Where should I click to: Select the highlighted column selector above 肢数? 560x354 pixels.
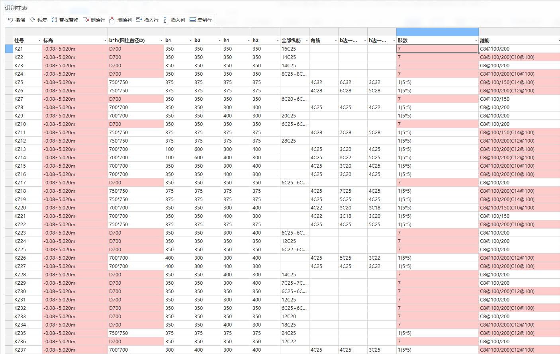[x=437, y=32]
